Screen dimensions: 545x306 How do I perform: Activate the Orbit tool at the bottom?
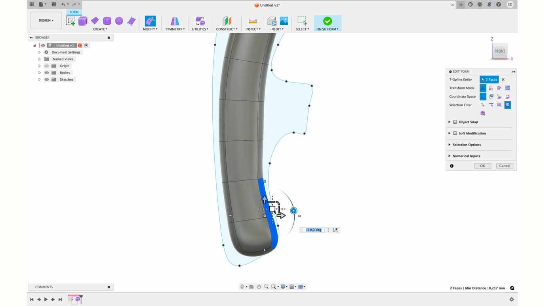(242, 287)
